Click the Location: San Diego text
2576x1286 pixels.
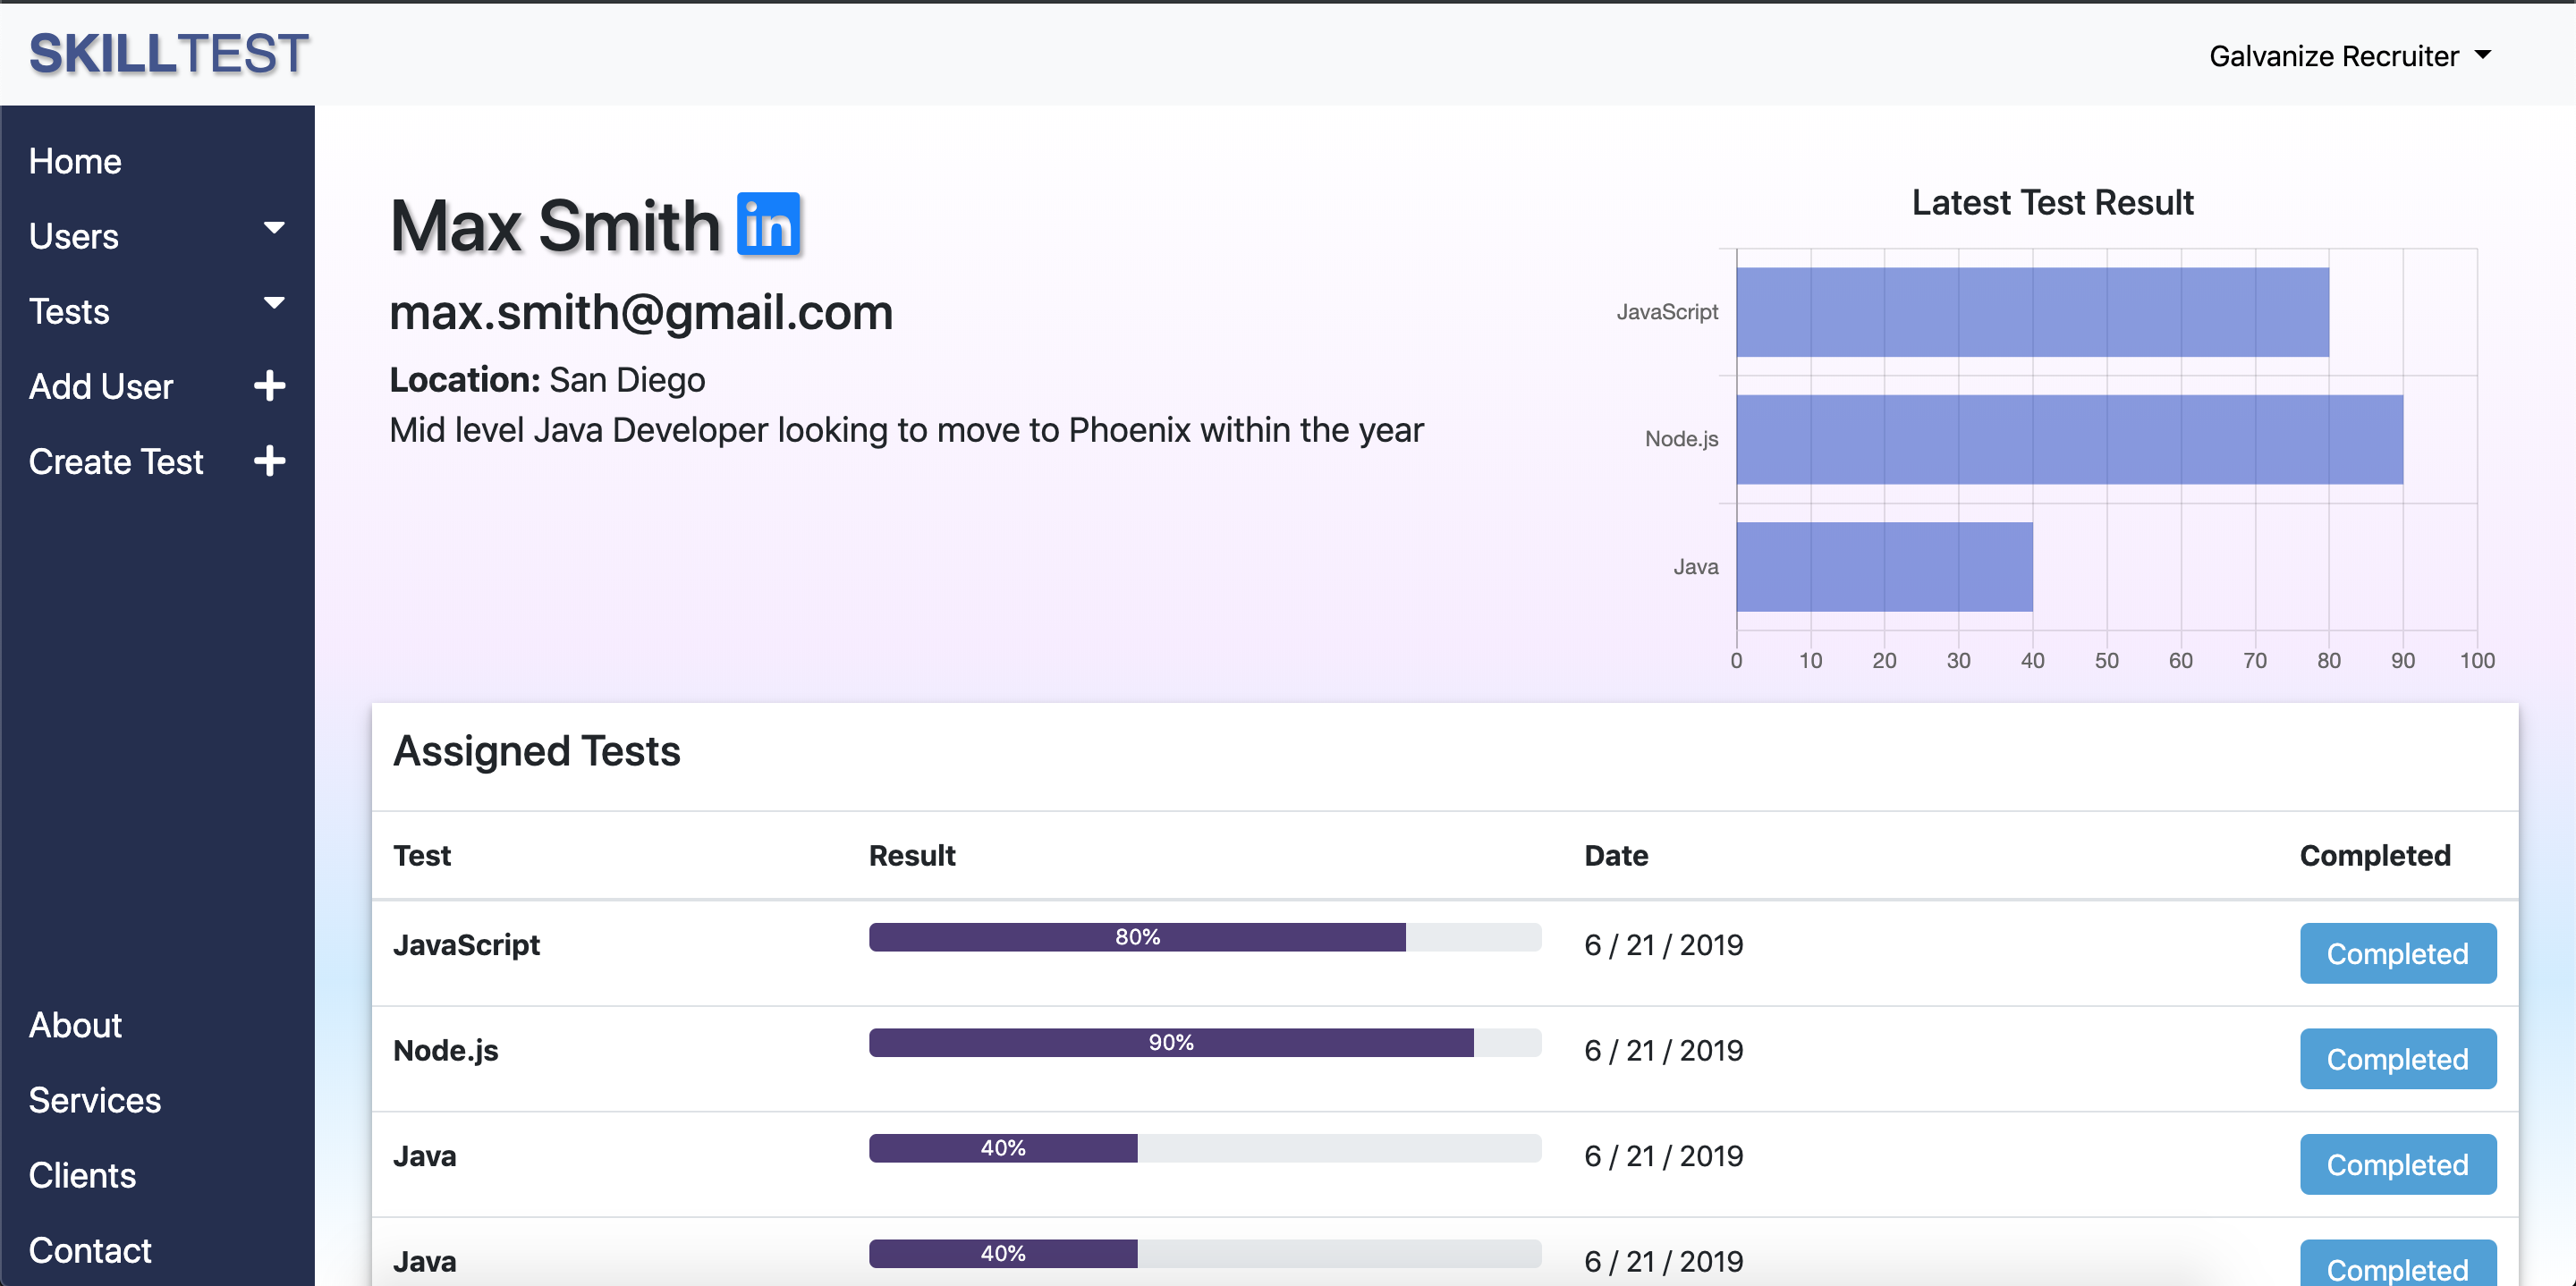coord(547,380)
